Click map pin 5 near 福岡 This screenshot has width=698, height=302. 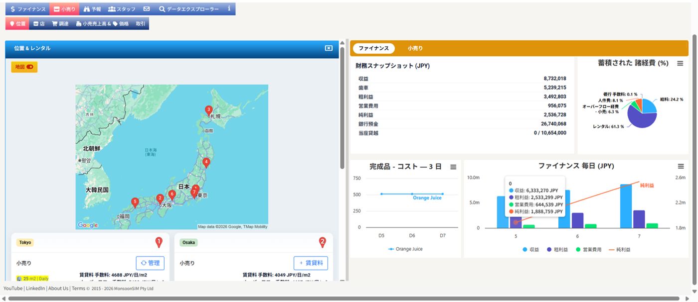135,202
